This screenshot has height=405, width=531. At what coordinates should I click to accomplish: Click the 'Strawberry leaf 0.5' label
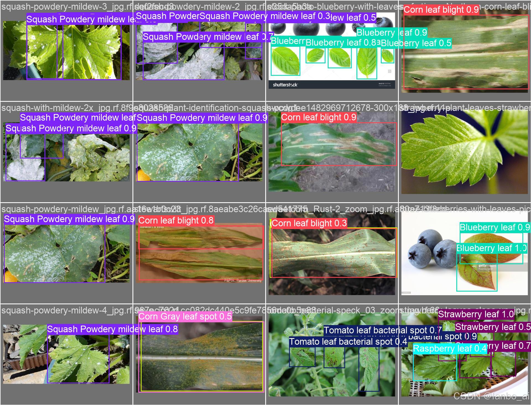(493, 327)
